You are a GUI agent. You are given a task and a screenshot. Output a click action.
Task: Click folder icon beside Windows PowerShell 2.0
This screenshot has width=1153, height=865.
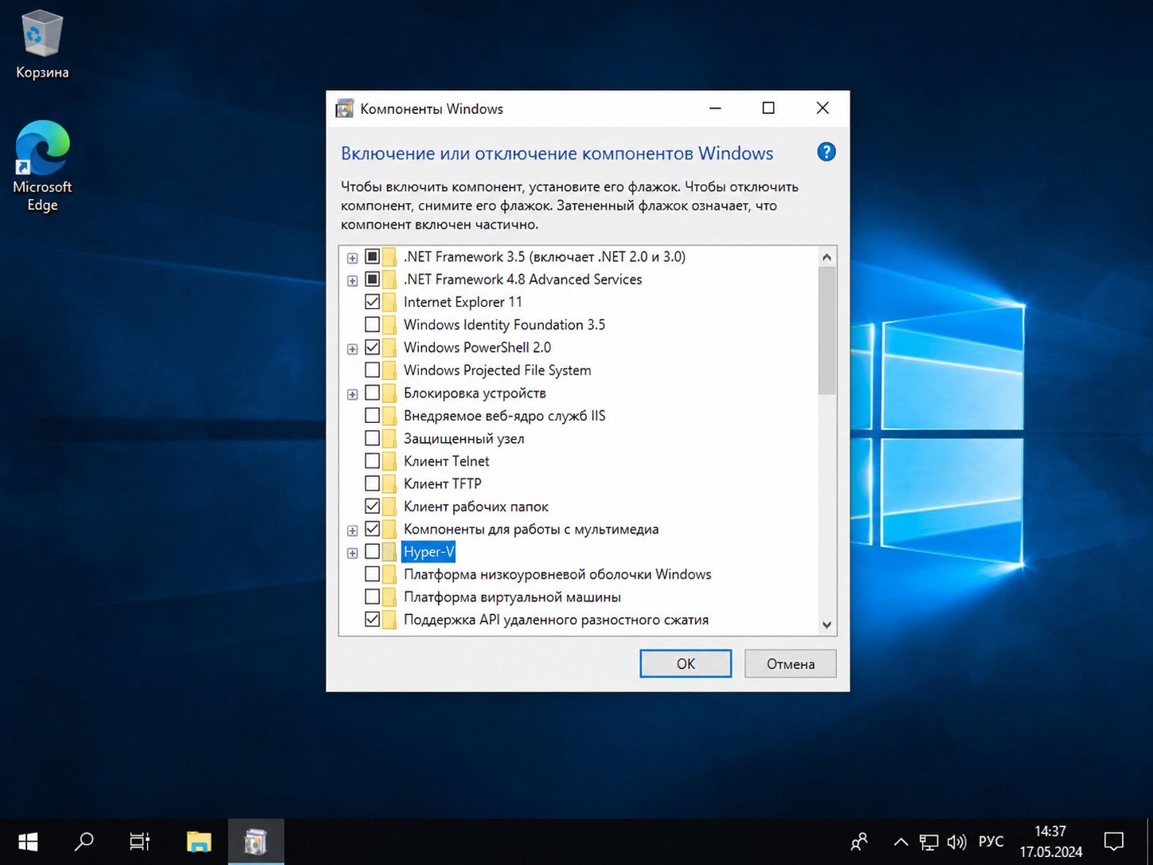click(389, 347)
